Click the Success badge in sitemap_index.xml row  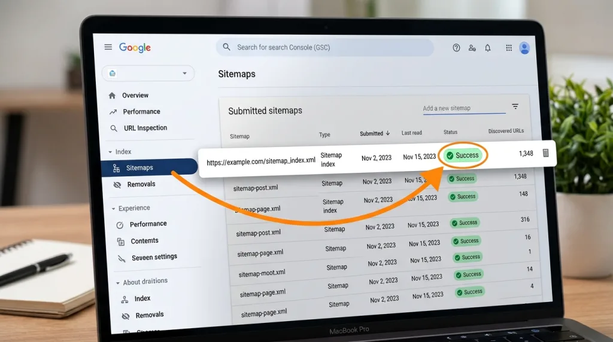(x=463, y=155)
